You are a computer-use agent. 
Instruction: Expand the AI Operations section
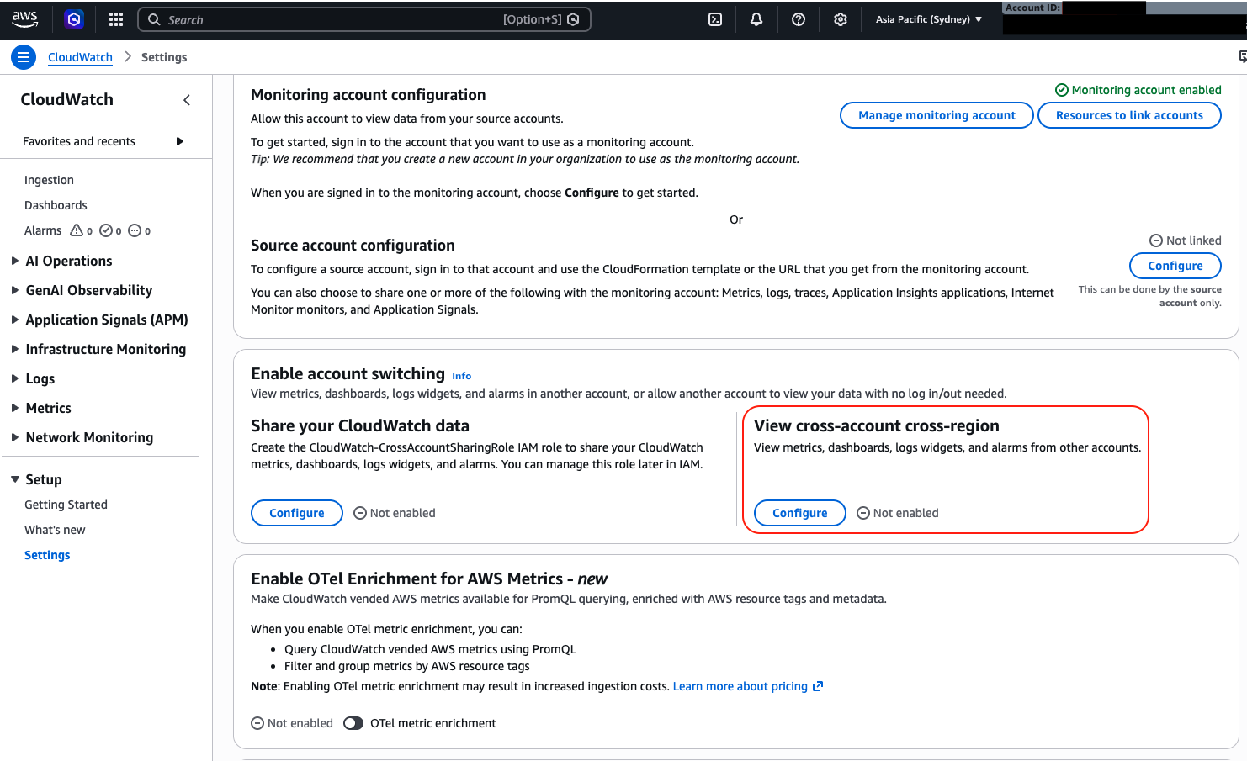[x=15, y=261]
